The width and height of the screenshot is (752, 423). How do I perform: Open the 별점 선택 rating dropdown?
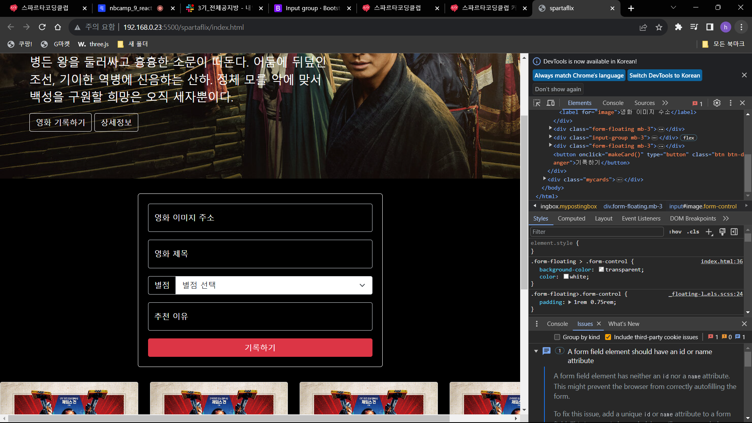coord(274,285)
